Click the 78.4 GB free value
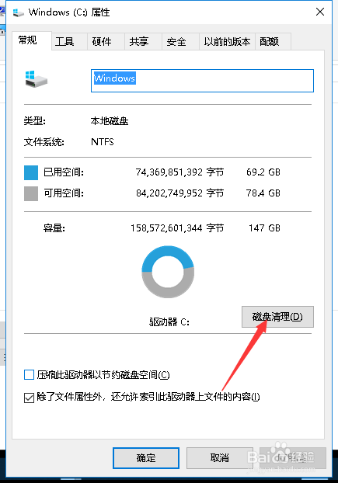The width and height of the screenshot is (338, 483). click(x=263, y=193)
